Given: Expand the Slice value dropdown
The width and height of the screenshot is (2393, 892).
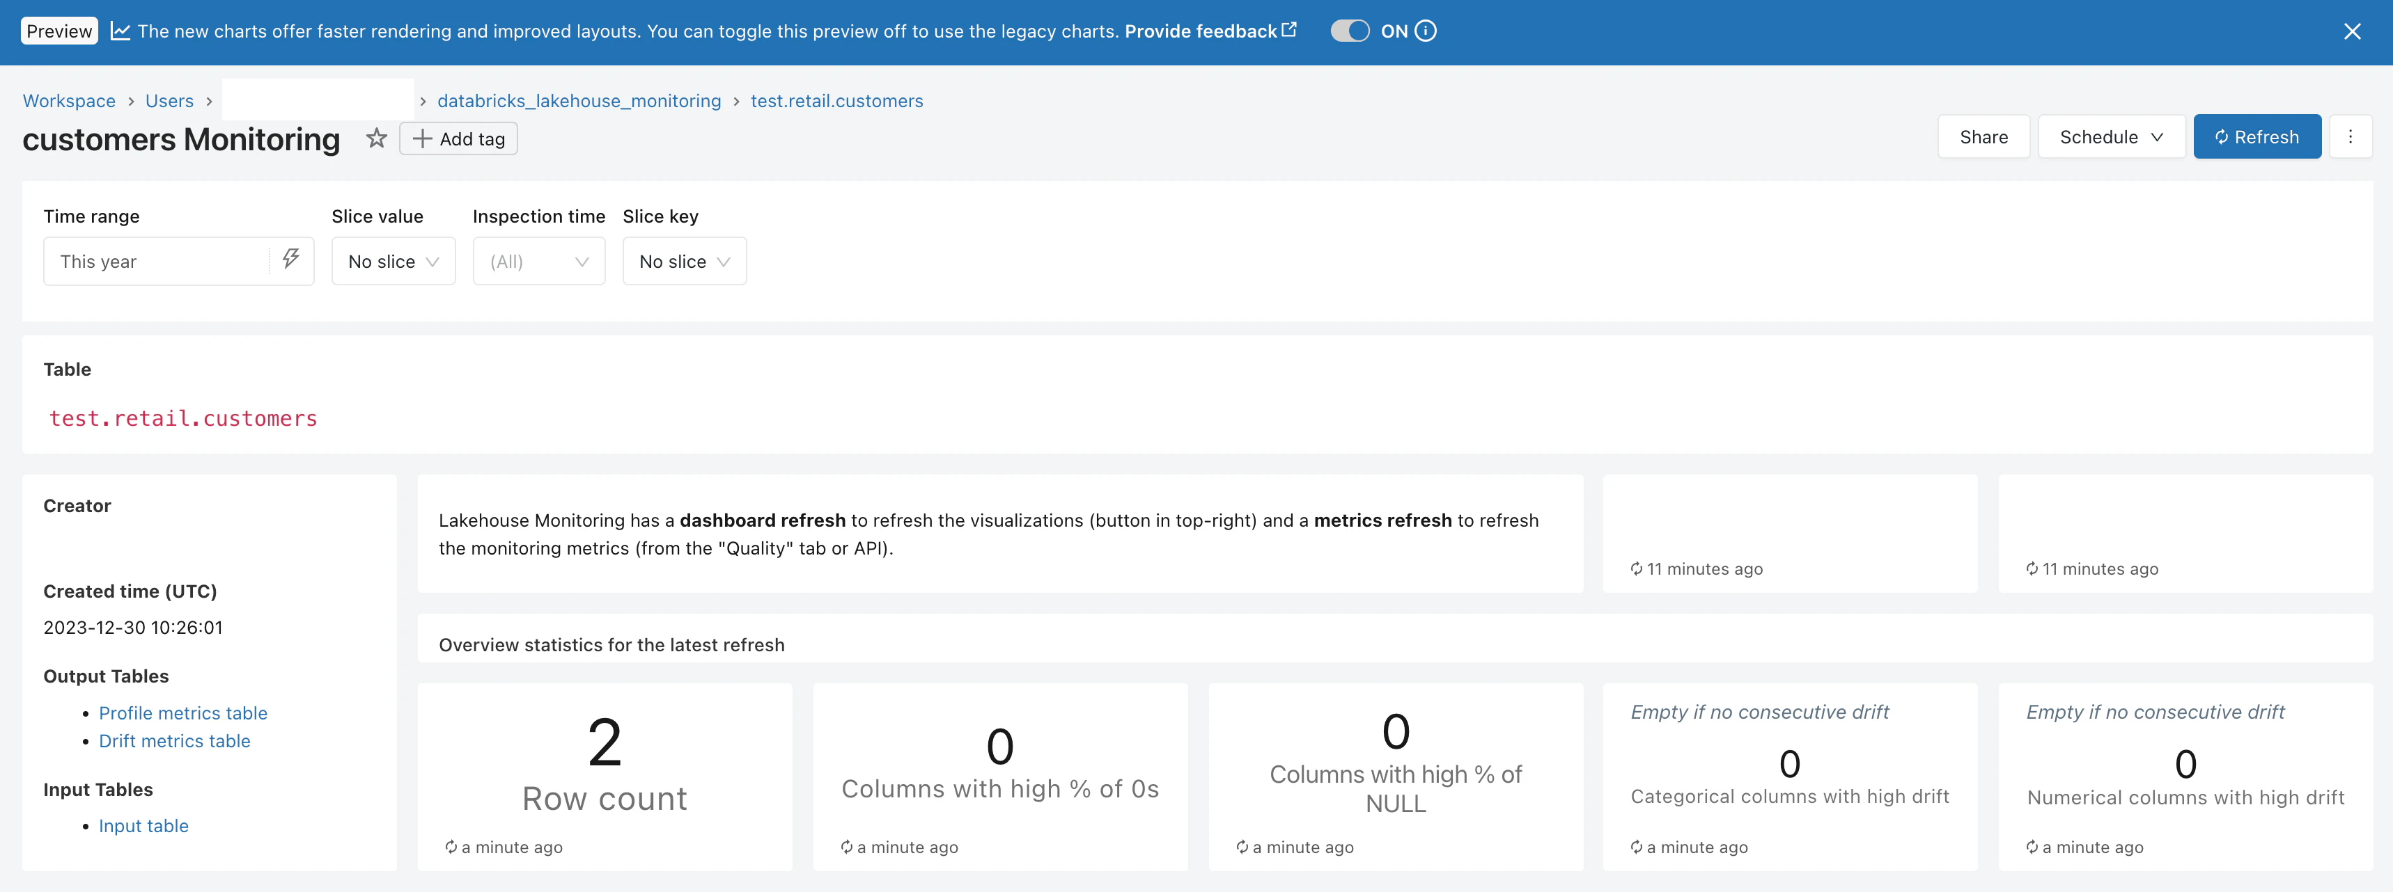Looking at the screenshot, I should pos(393,262).
